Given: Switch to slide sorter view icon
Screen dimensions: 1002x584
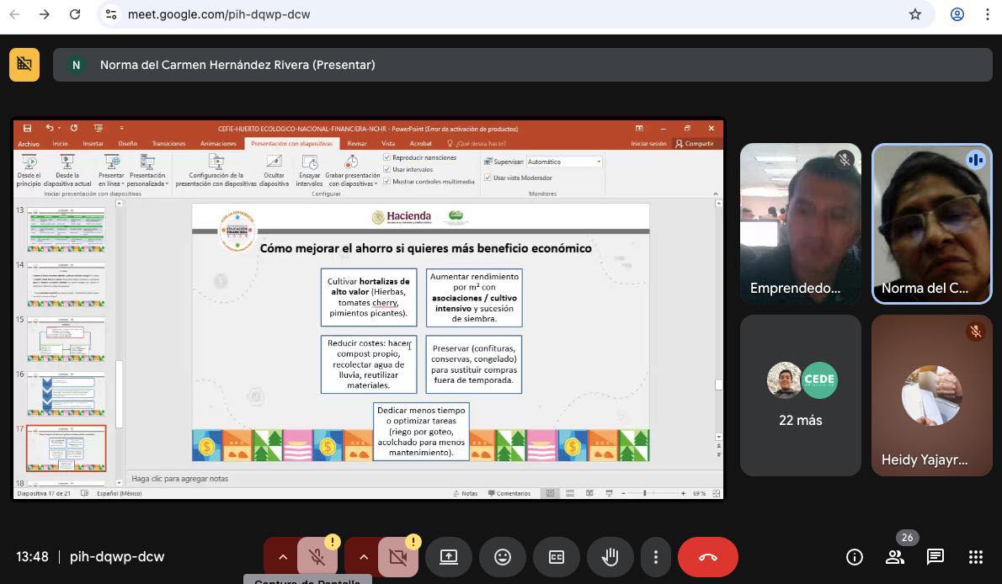Looking at the screenshot, I should click(x=570, y=493).
